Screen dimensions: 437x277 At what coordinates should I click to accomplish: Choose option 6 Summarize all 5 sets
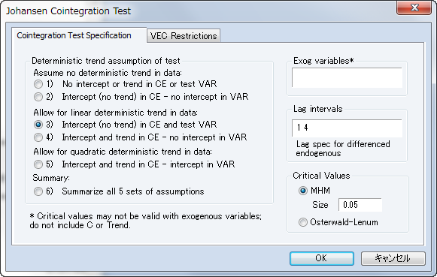[x=38, y=191]
